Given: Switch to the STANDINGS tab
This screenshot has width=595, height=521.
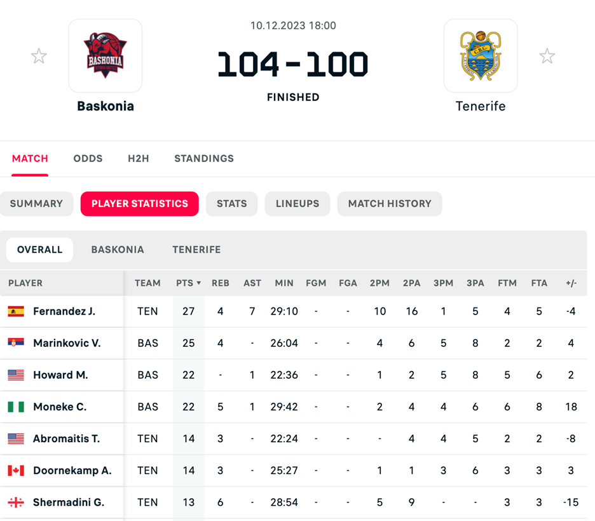Looking at the screenshot, I should pyautogui.click(x=204, y=158).
